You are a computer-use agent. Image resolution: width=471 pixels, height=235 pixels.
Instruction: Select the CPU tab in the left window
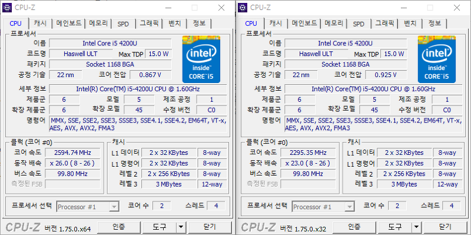pyautogui.click(x=16, y=23)
